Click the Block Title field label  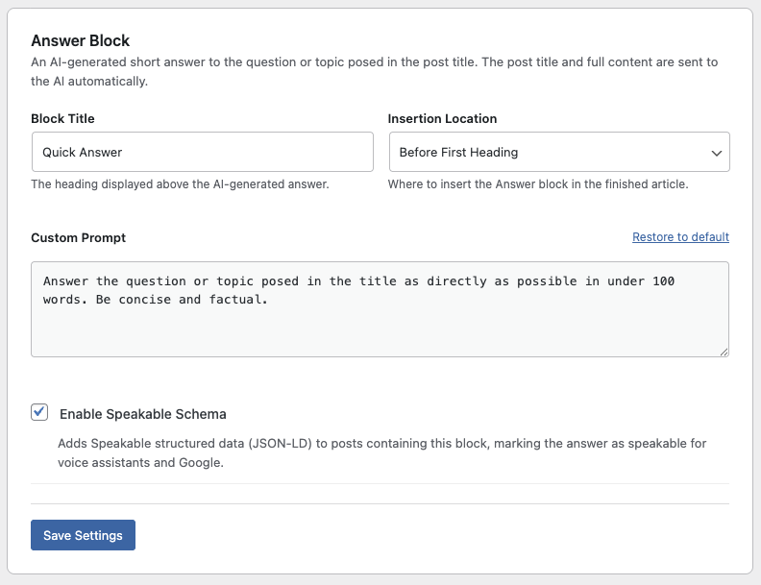[62, 118]
